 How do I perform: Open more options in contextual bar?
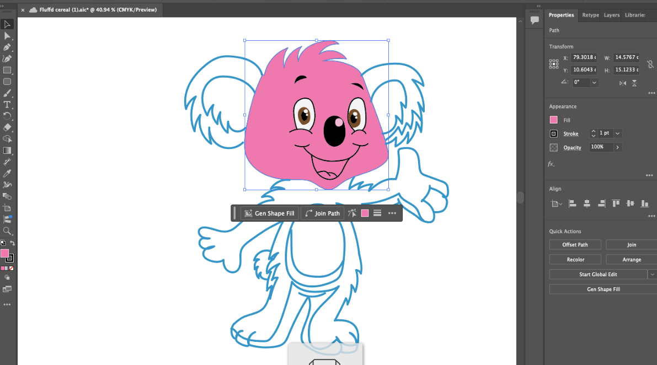[x=392, y=213]
